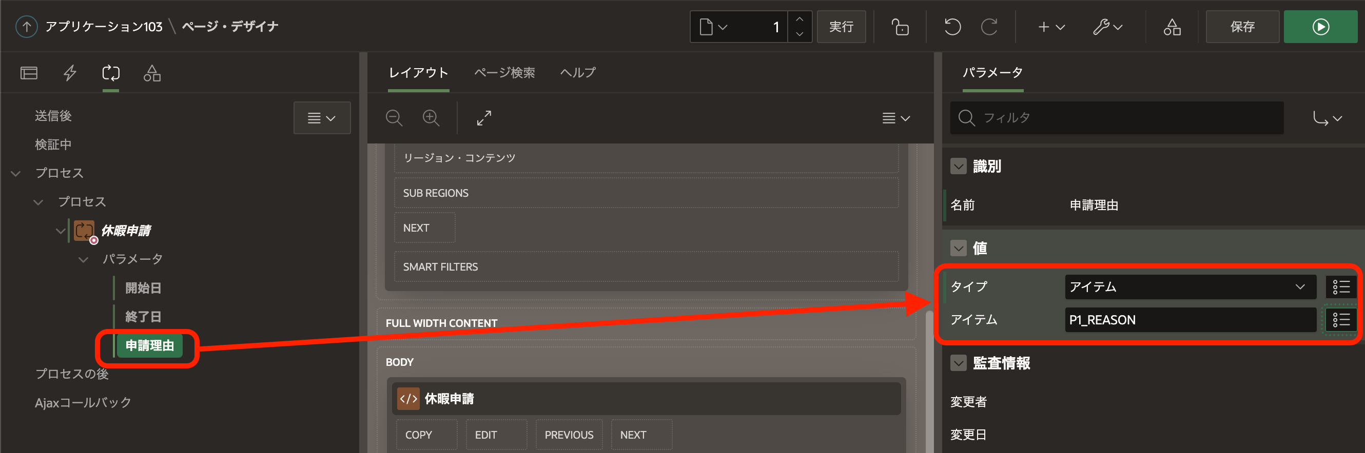
Task: Click the SUB REGIONS slot
Action: tap(646, 193)
